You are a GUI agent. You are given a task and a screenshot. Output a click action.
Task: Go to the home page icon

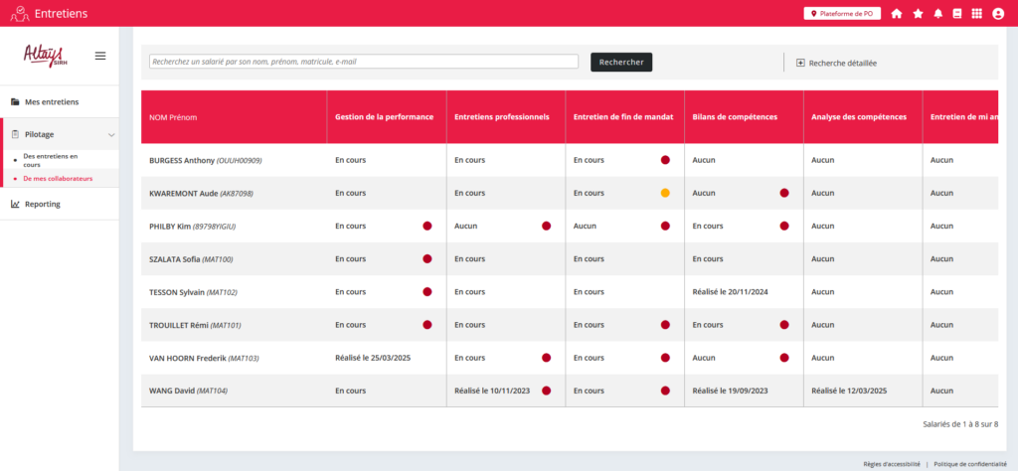[897, 14]
